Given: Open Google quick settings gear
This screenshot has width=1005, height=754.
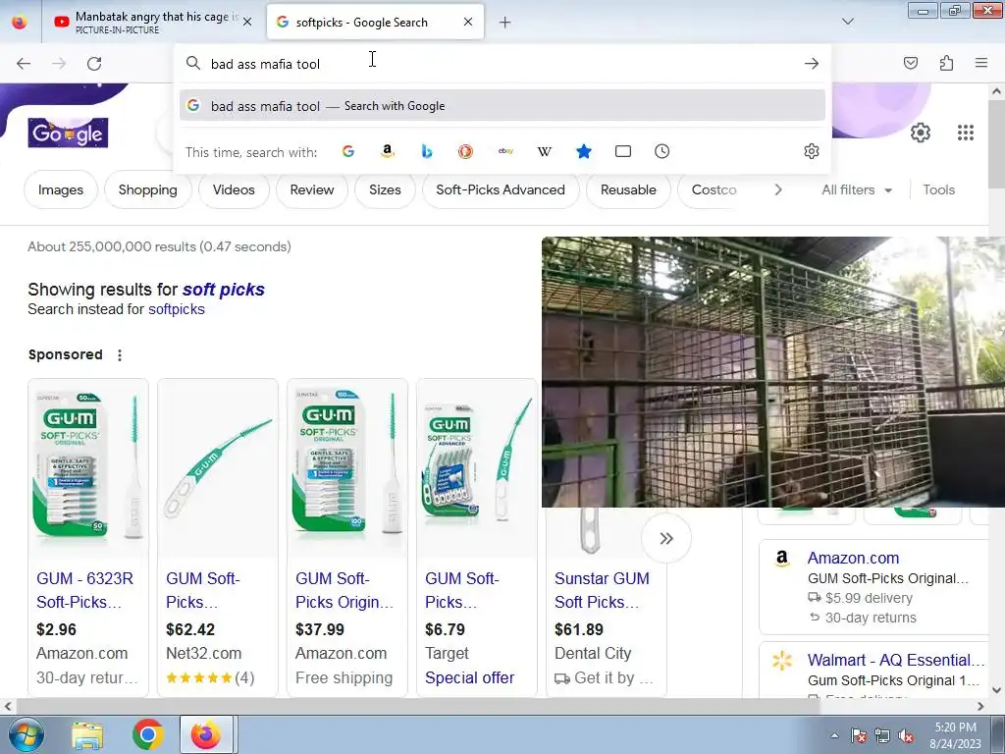Looking at the screenshot, I should tap(921, 133).
